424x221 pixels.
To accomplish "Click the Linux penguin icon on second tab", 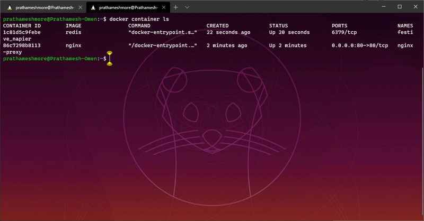I will (x=93, y=7).
